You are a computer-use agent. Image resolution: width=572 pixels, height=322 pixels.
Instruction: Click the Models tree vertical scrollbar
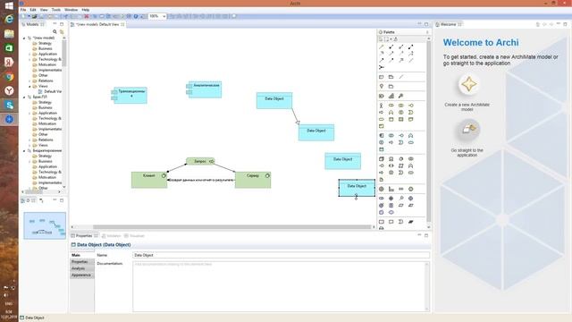coord(64,55)
